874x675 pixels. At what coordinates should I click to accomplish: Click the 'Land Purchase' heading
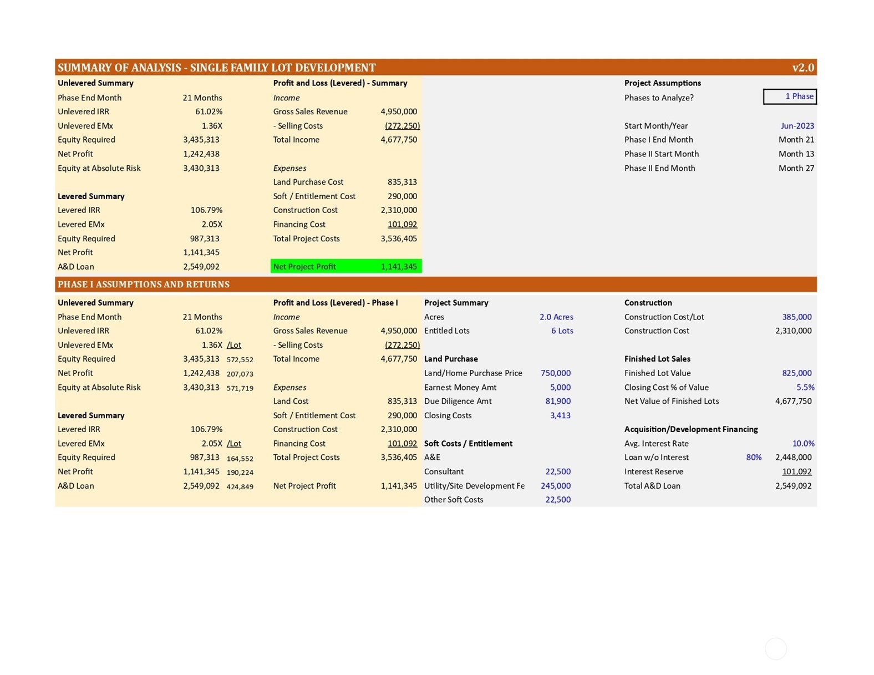pos(451,359)
